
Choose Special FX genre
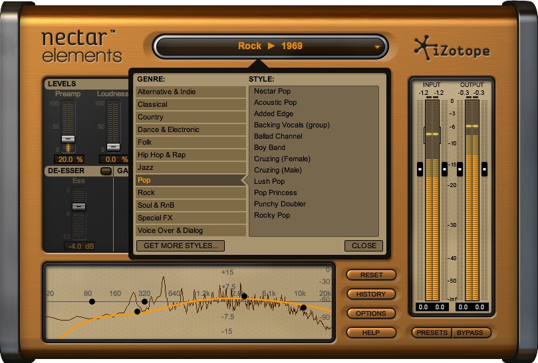(x=191, y=218)
